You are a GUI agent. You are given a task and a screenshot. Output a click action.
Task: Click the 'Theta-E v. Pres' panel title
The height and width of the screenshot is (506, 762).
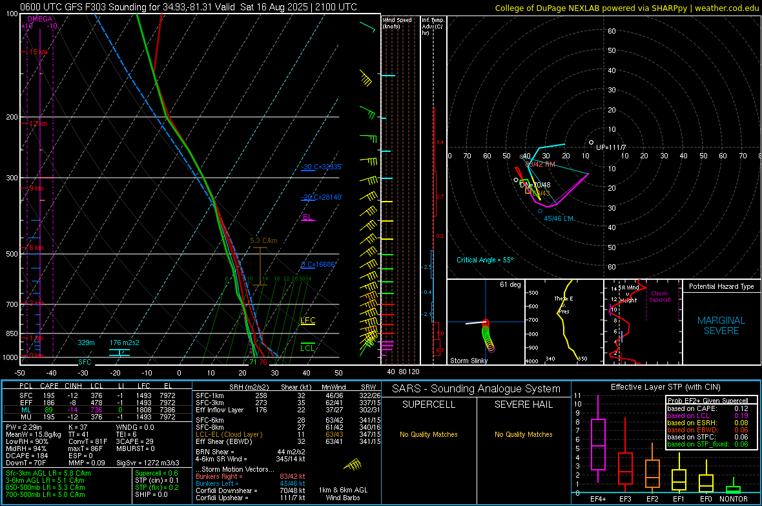(x=564, y=304)
